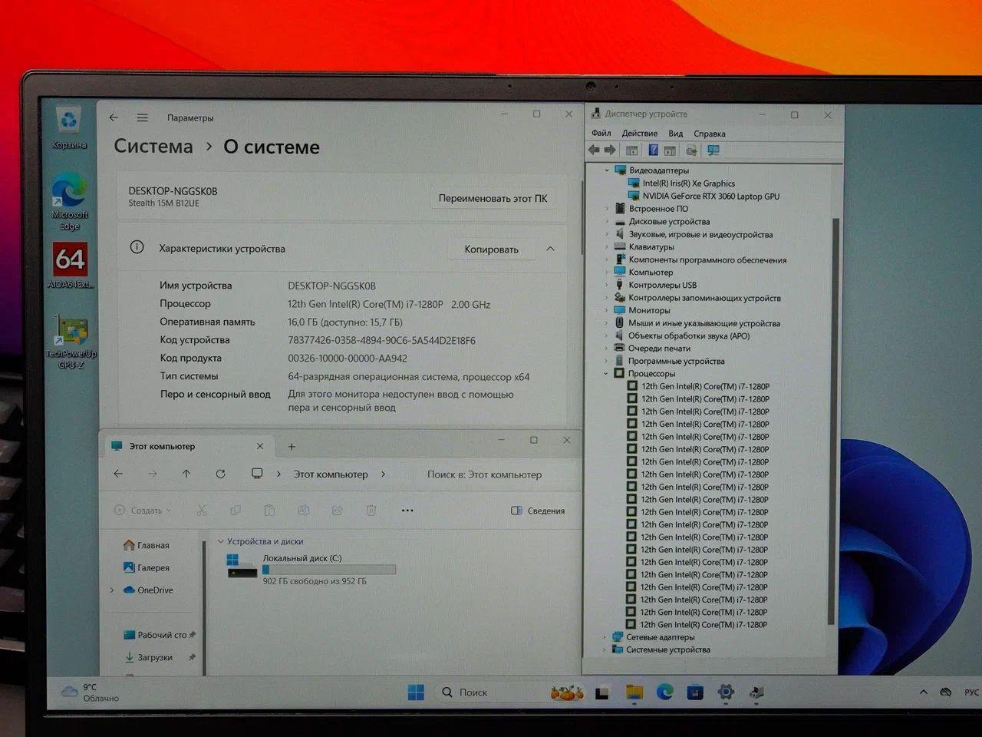Expand the Контроллеры USB node
Image resolution: width=982 pixels, height=737 pixels.
(x=607, y=285)
